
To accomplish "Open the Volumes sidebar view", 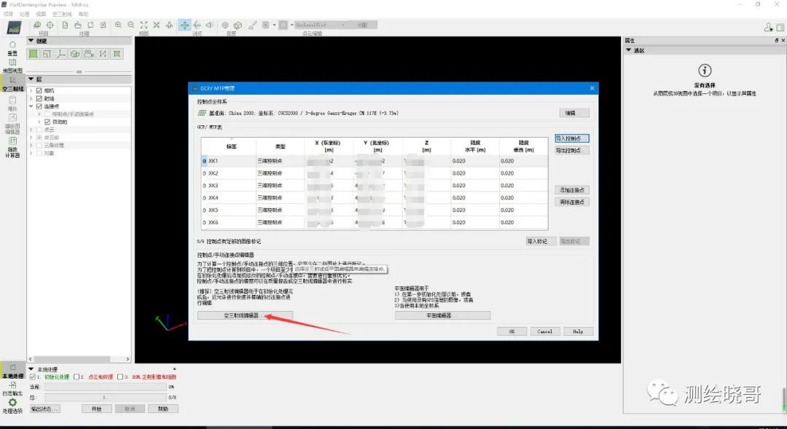I will pyautogui.click(x=12, y=103).
